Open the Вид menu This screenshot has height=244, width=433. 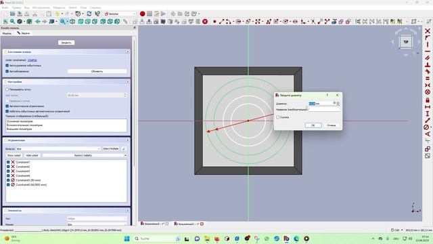(27, 7)
